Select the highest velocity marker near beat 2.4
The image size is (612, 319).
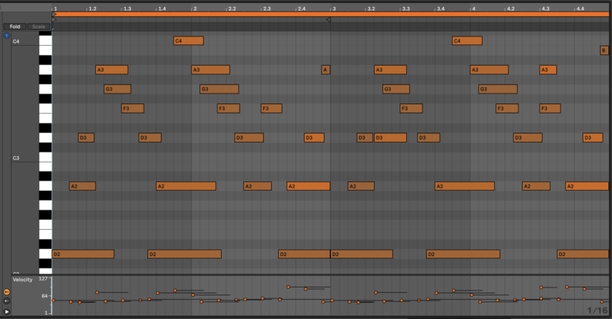(x=288, y=287)
